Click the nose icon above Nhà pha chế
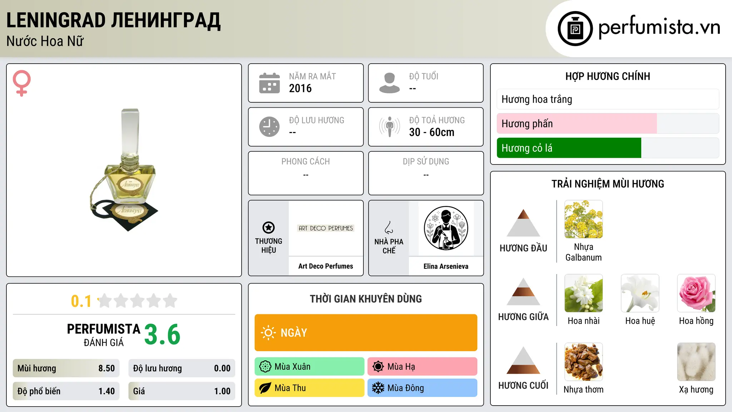 tap(389, 227)
